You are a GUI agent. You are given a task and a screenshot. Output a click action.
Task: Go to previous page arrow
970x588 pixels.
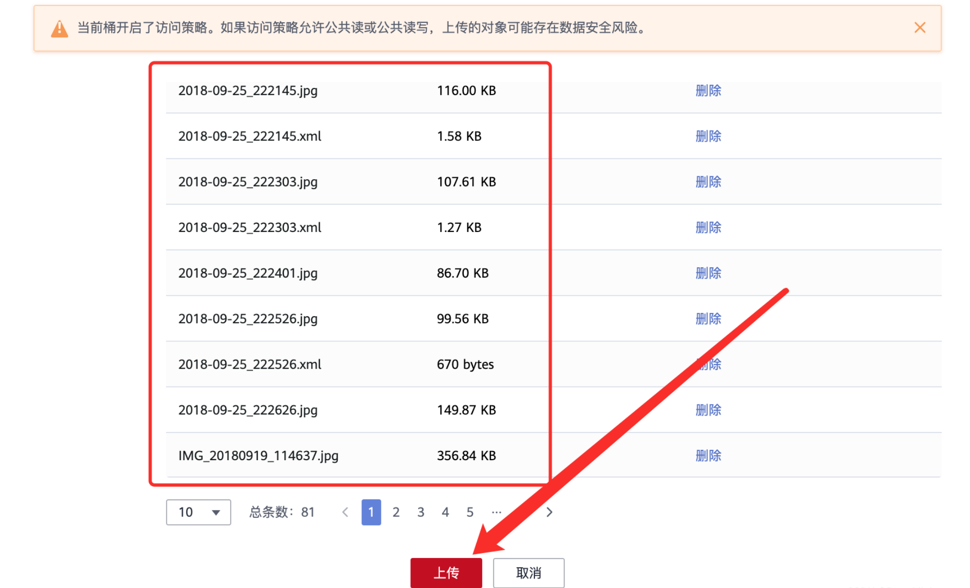[x=345, y=512]
